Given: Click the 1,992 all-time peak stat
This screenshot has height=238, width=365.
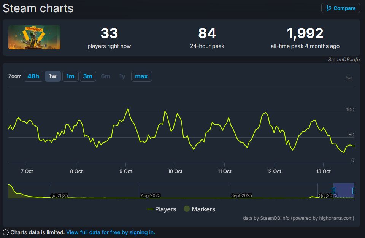Looking at the screenshot, I should [x=305, y=38].
